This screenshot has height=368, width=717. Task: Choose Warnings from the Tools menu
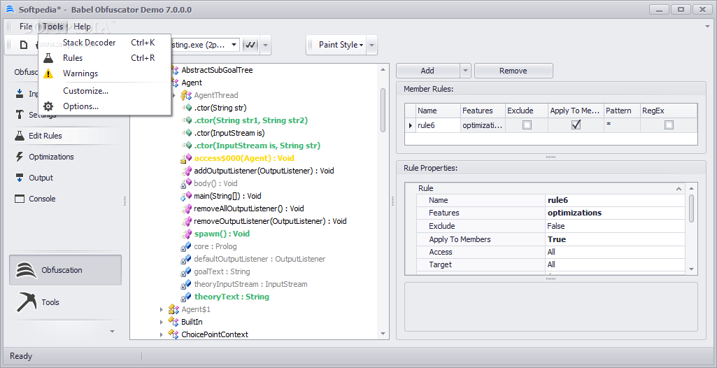105,73
